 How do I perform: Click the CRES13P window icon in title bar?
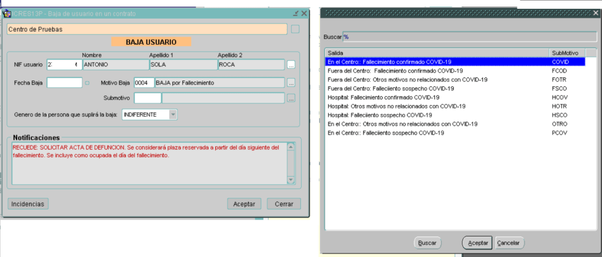coord(7,13)
